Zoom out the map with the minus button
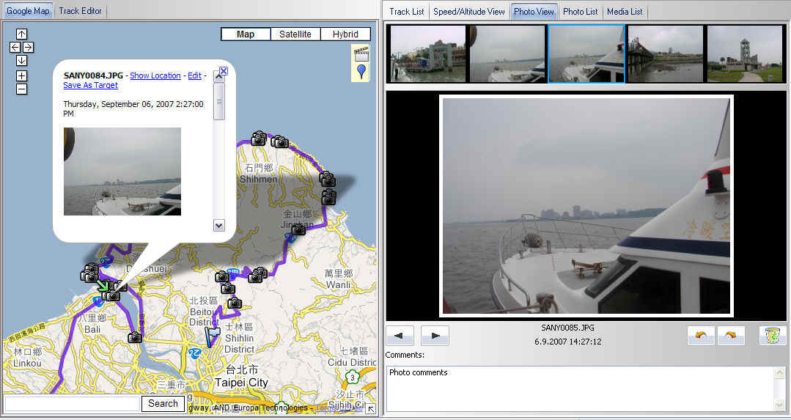Image resolution: width=791 pixels, height=420 pixels. [21, 89]
